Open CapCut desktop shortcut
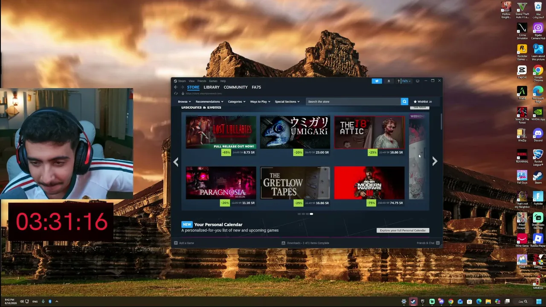The width and height of the screenshot is (546, 307). pyautogui.click(x=522, y=72)
